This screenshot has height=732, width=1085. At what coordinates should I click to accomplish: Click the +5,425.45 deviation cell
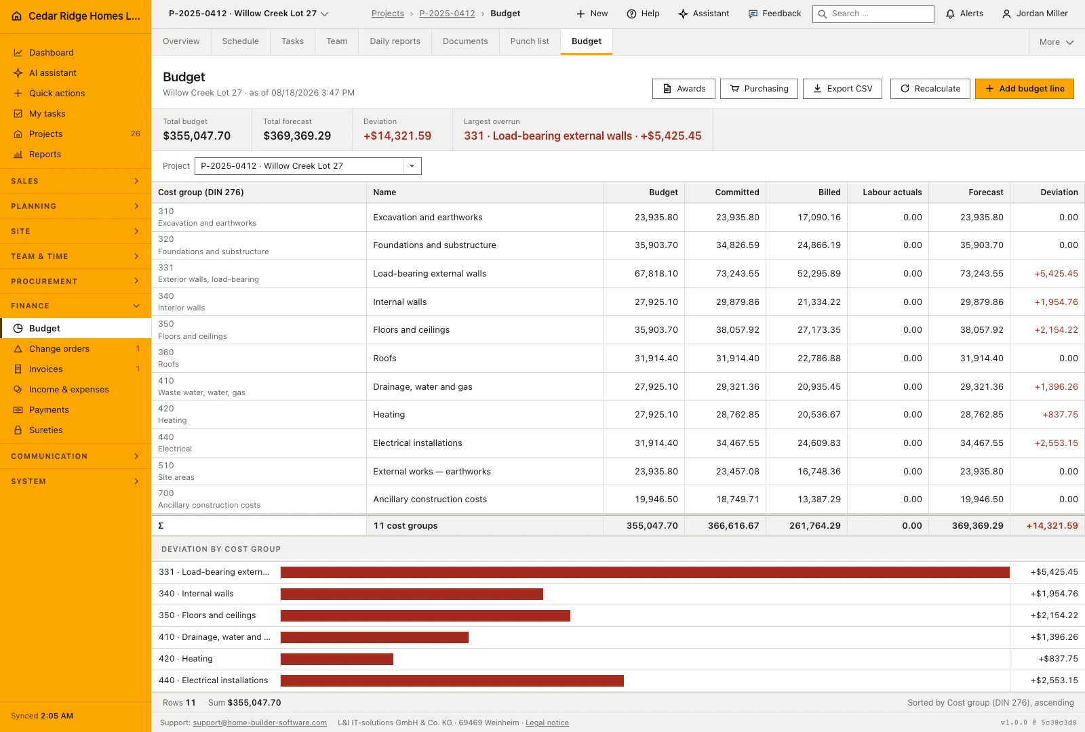click(x=1048, y=274)
